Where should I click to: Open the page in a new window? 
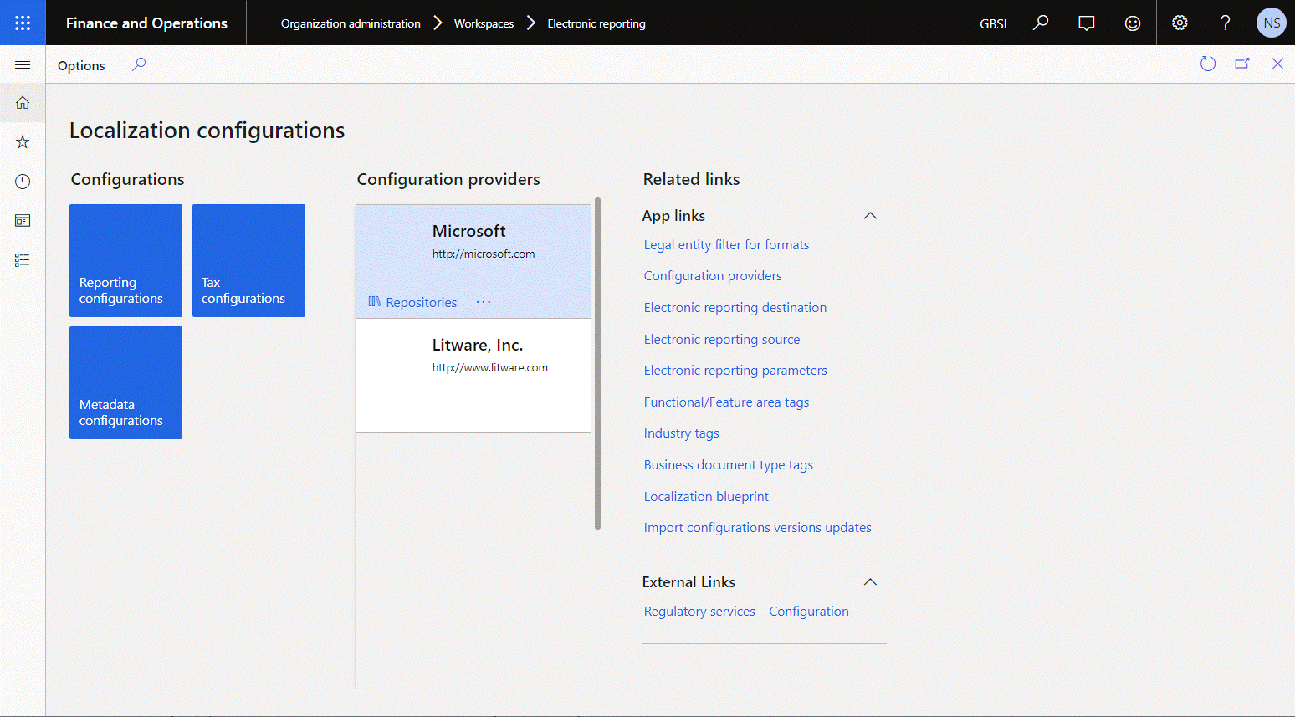tap(1242, 63)
